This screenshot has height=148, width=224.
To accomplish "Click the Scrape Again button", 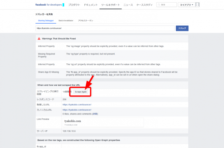I will point(81,92).
